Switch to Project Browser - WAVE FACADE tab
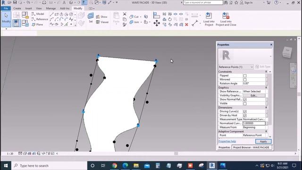The image size is (302, 170). (x=251, y=147)
